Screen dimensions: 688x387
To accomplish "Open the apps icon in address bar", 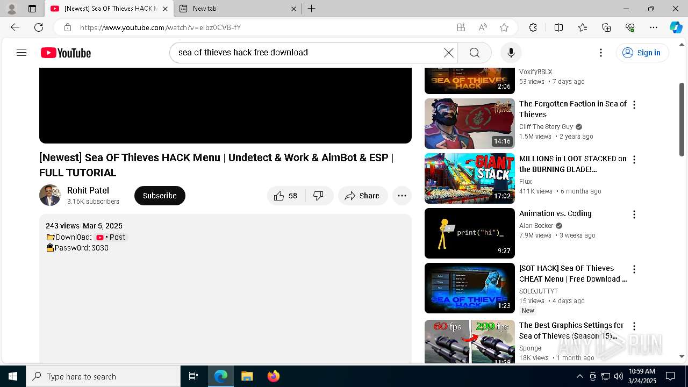I will click(x=461, y=27).
